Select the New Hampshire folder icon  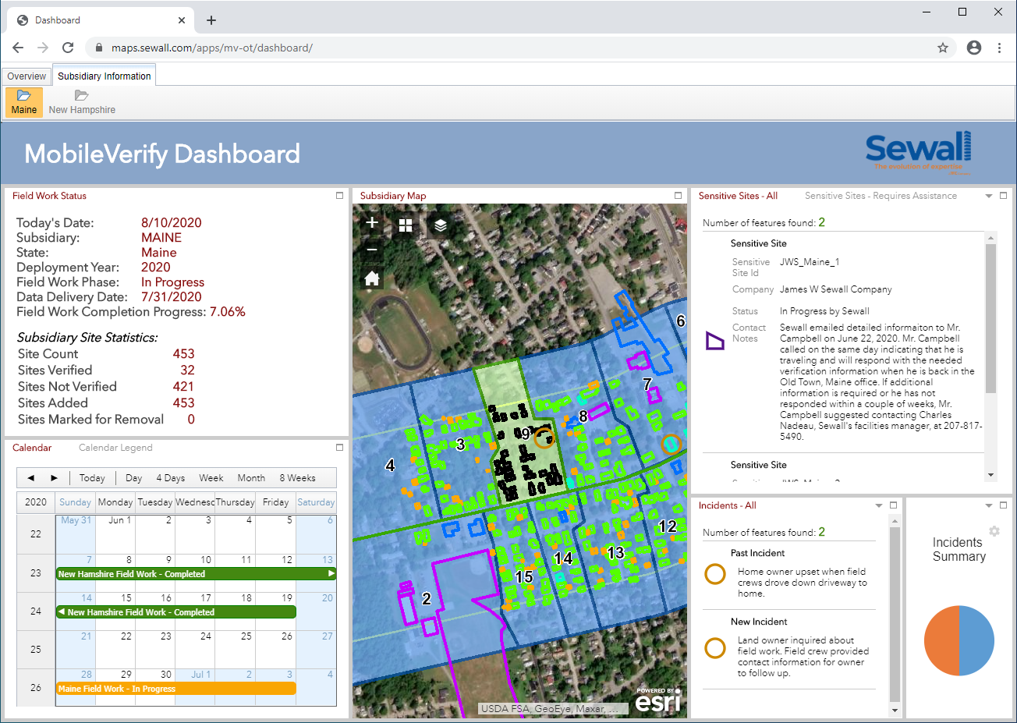coord(81,97)
